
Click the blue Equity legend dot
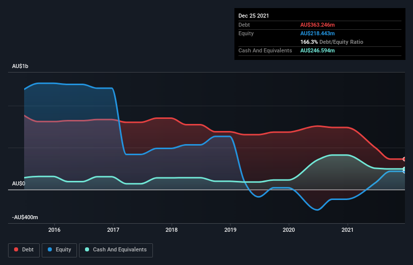[50, 249]
